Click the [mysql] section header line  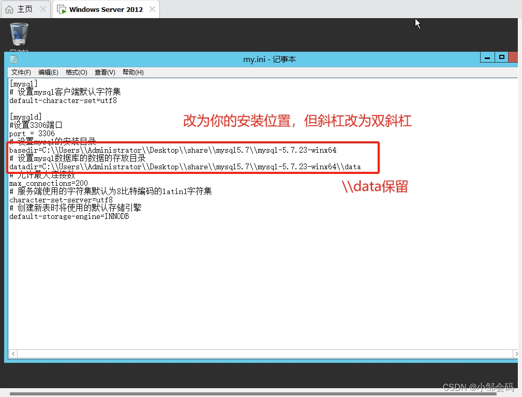tap(24, 84)
